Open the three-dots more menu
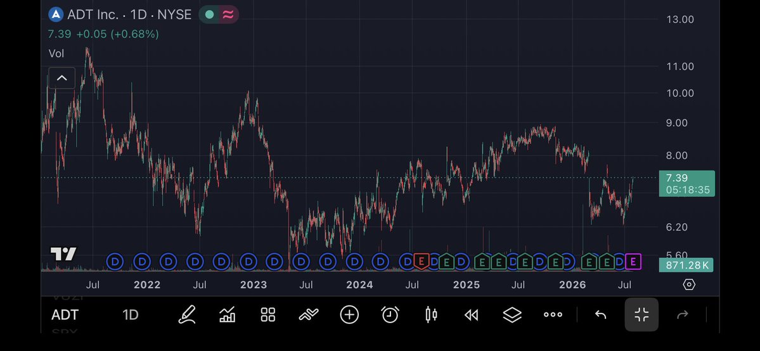This screenshot has height=351, width=760. [553, 315]
